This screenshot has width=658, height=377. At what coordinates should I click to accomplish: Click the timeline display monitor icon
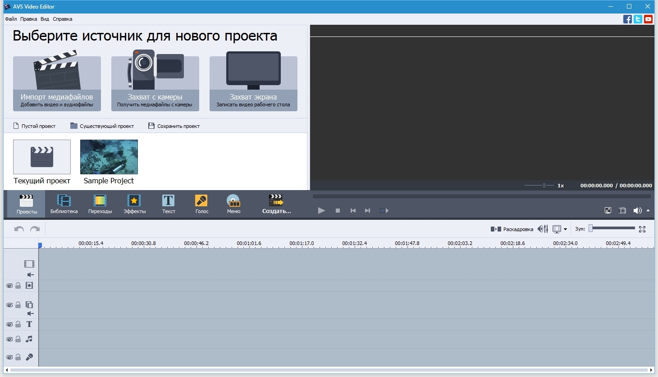click(x=557, y=229)
